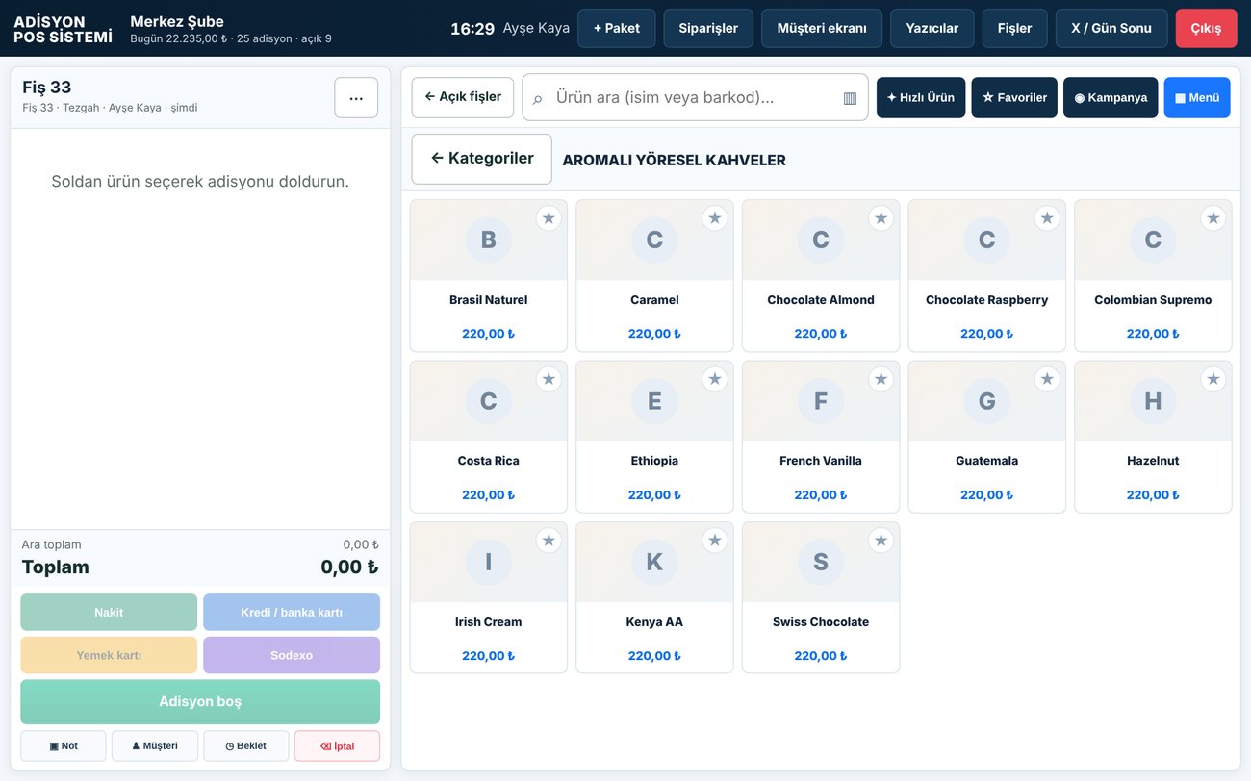Click the French Vanilla star icon

(x=881, y=379)
